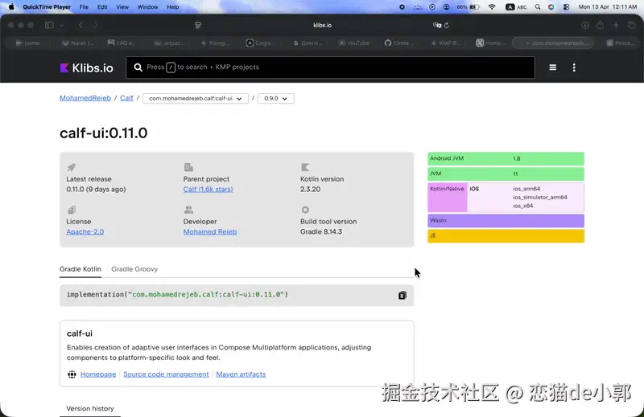Open Spotlight search in menu bar
This screenshot has width=644, height=417.
(538, 7)
